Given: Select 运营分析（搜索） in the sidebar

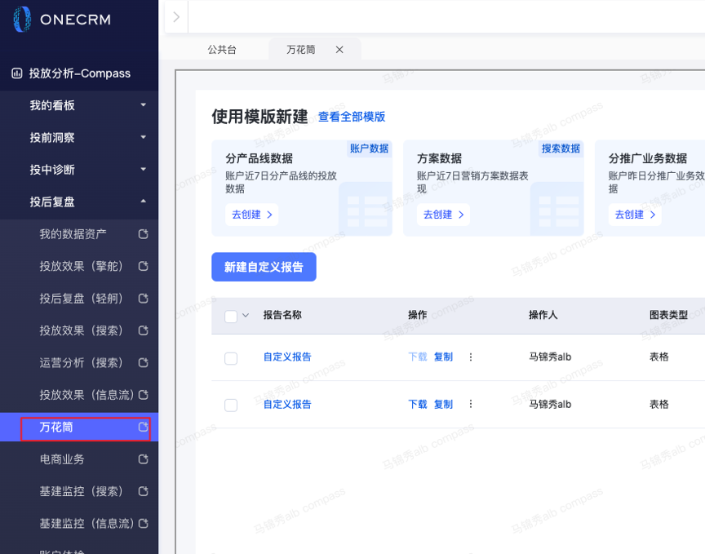Looking at the screenshot, I should [81, 362].
